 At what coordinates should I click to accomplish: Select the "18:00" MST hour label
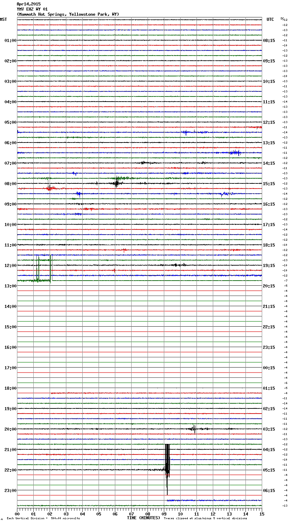click(11, 388)
